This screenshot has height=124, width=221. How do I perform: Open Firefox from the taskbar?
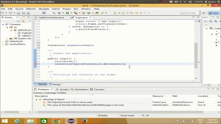point(84,121)
